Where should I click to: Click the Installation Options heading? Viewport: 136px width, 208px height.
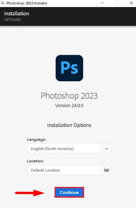tap(69, 125)
